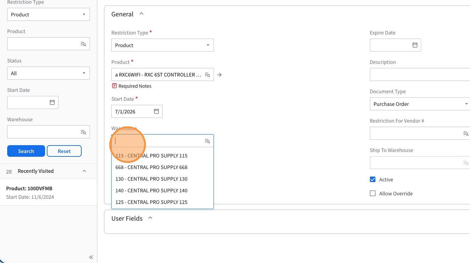
Task: Enable the Allow Override checkbox
Action: click(x=373, y=193)
